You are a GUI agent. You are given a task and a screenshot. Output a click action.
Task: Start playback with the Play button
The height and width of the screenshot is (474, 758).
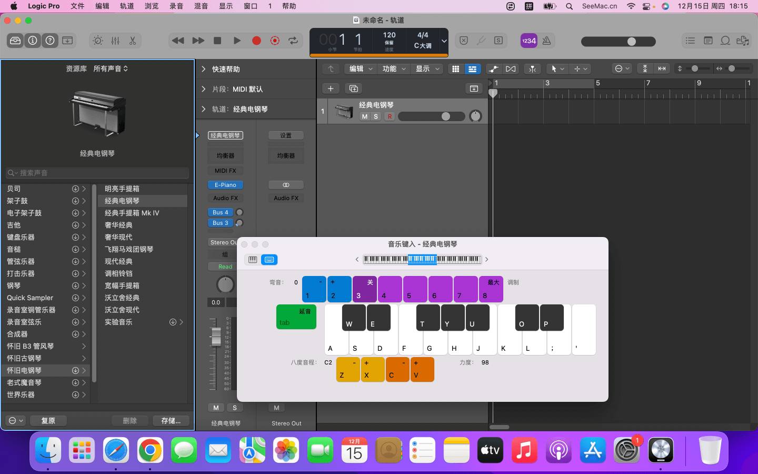pos(237,41)
